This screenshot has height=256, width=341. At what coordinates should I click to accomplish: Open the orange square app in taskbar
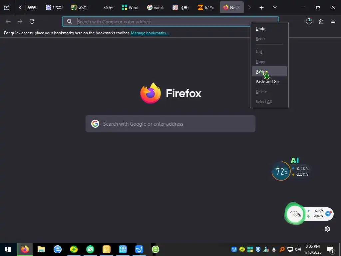click(107, 249)
